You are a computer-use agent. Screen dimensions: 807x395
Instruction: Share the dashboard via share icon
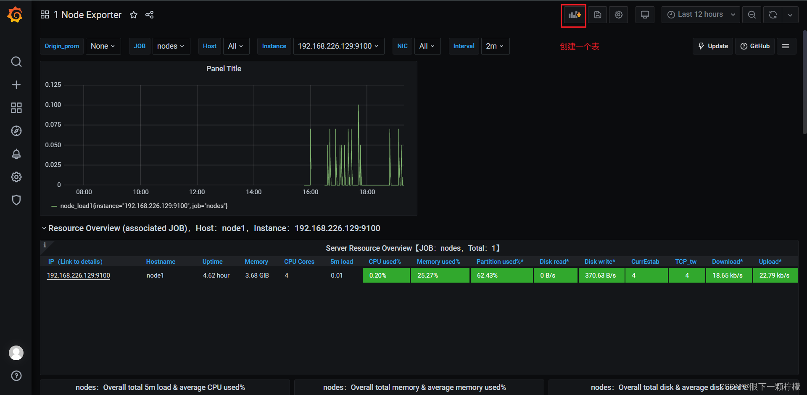[149, 15]
